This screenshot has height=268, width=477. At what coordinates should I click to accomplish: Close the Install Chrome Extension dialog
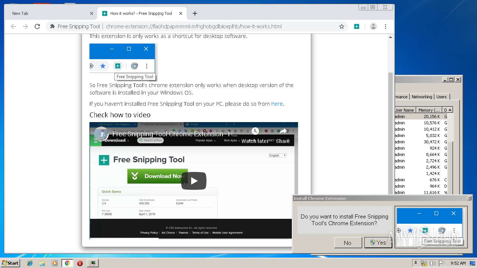point(470,198)
